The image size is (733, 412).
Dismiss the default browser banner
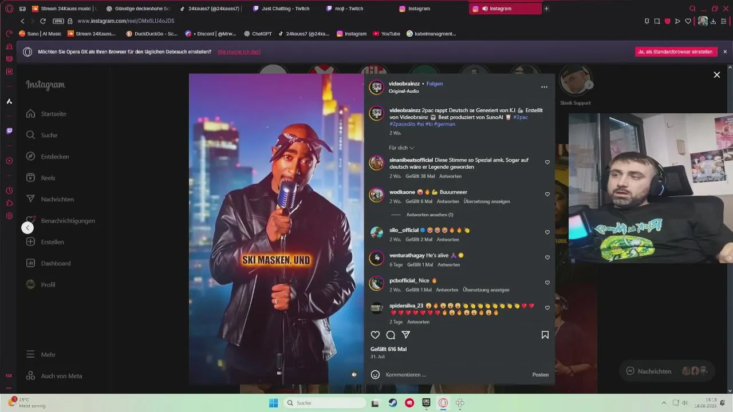point(725,51)
